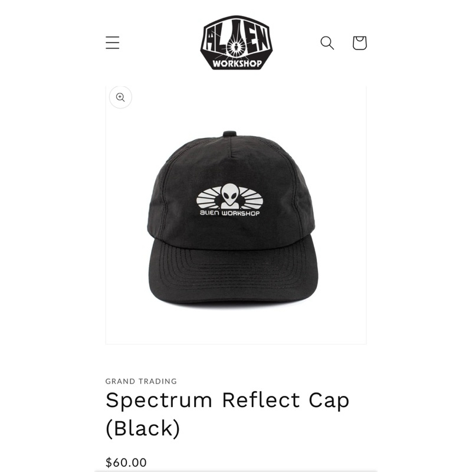This screenshot has width=472, height=472.
Task: Click the word 'Spectrum' in the heading
Action: point(159,401)
